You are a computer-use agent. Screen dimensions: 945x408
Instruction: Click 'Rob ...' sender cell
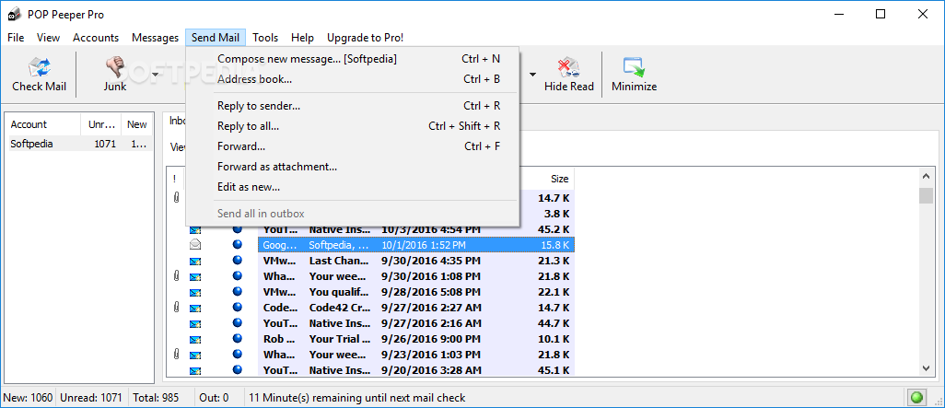280,339
